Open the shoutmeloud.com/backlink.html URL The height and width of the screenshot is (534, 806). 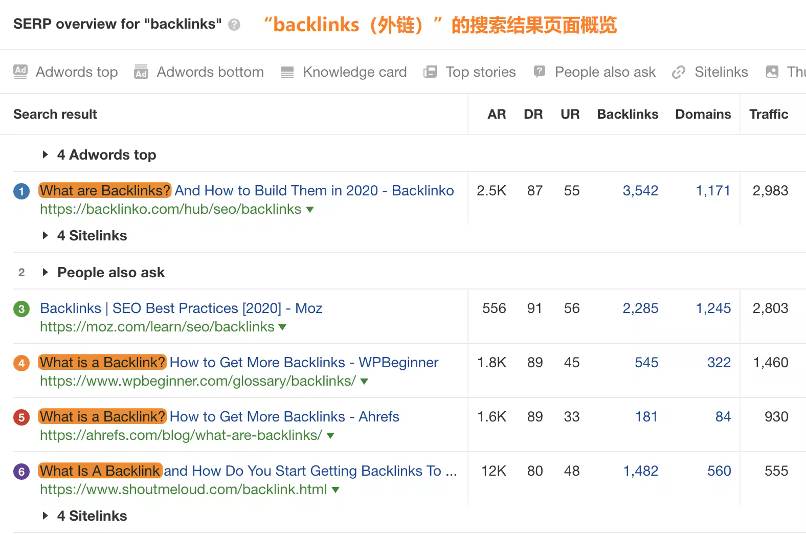[183, 489]
